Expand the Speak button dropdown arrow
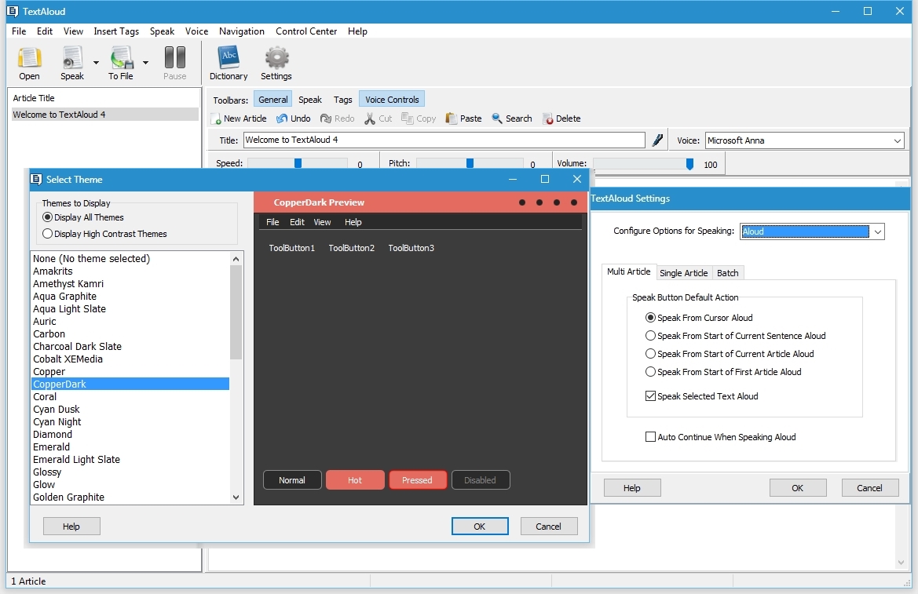 [x=96, y=63]
